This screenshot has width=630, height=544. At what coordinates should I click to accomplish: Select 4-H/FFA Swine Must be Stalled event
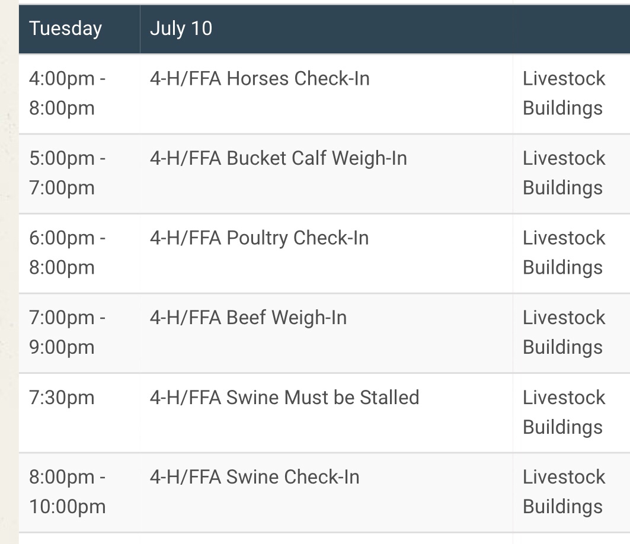(284, 398)
